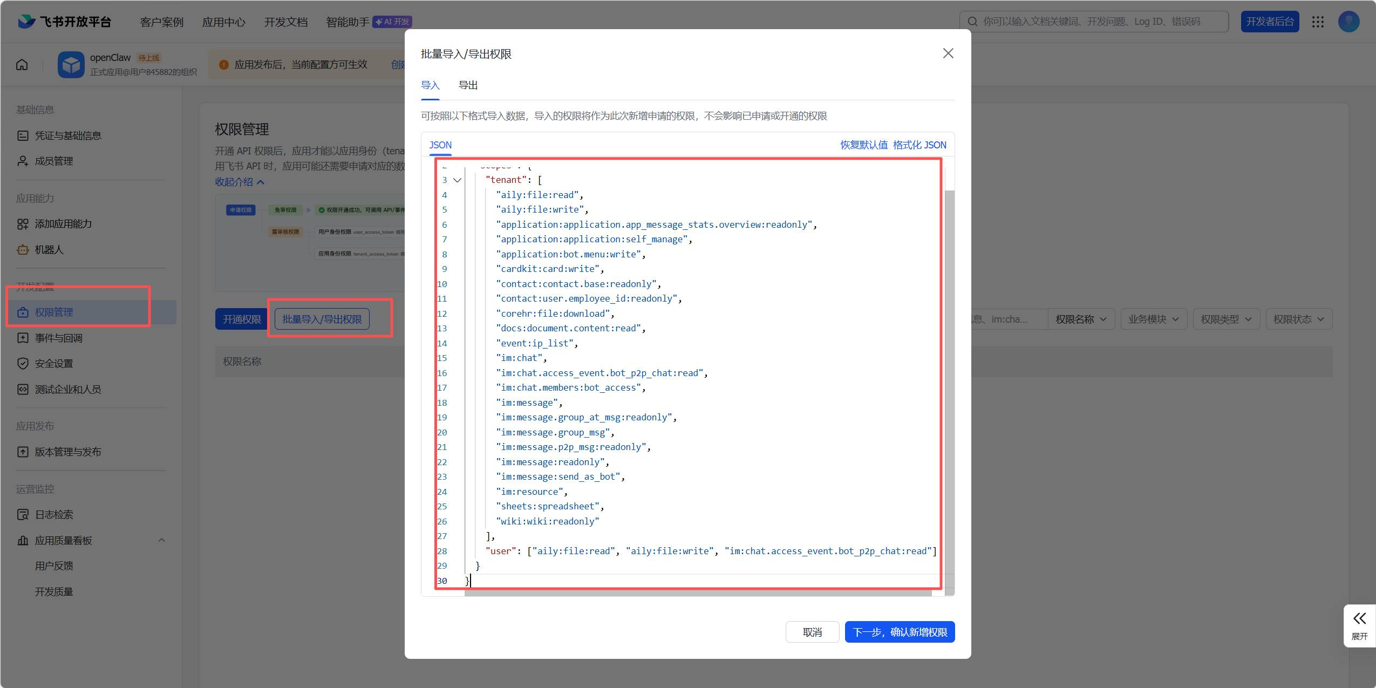1376x688 pixels.
Task: Fold the tenant array at line 3
Action: [x=457, y=180]
